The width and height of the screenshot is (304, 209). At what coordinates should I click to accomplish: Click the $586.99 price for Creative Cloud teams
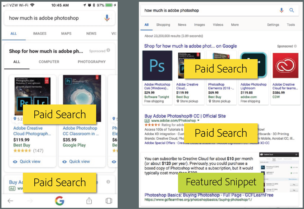pos(279,93)
